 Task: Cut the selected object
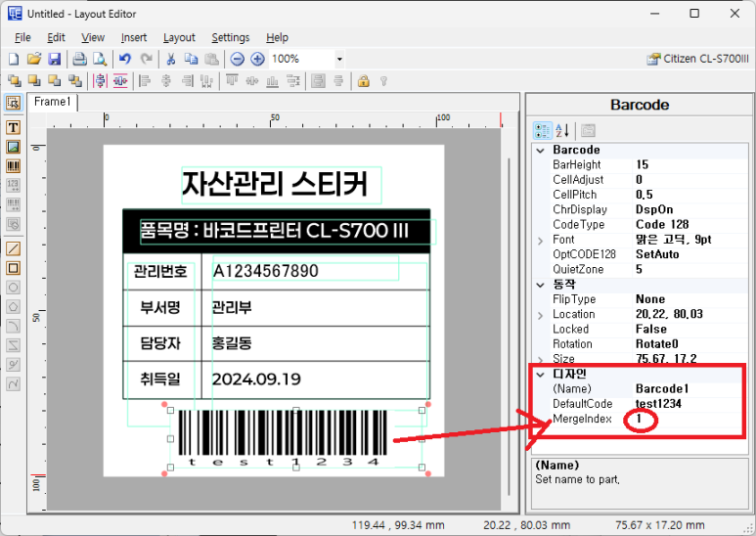tap(170, 60)
